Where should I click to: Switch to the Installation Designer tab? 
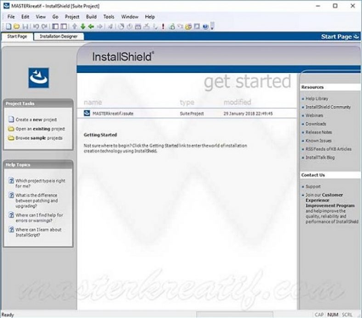point(59,36)
